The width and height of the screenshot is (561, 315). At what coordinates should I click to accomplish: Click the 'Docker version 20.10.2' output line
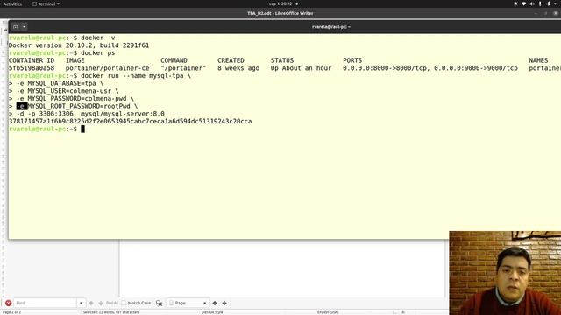[x=79, y=45]
